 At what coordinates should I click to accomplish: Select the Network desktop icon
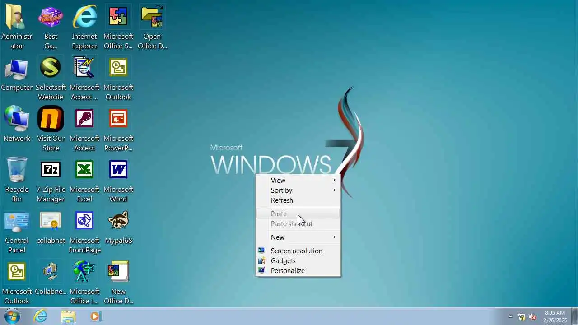(x=17, y=125)
